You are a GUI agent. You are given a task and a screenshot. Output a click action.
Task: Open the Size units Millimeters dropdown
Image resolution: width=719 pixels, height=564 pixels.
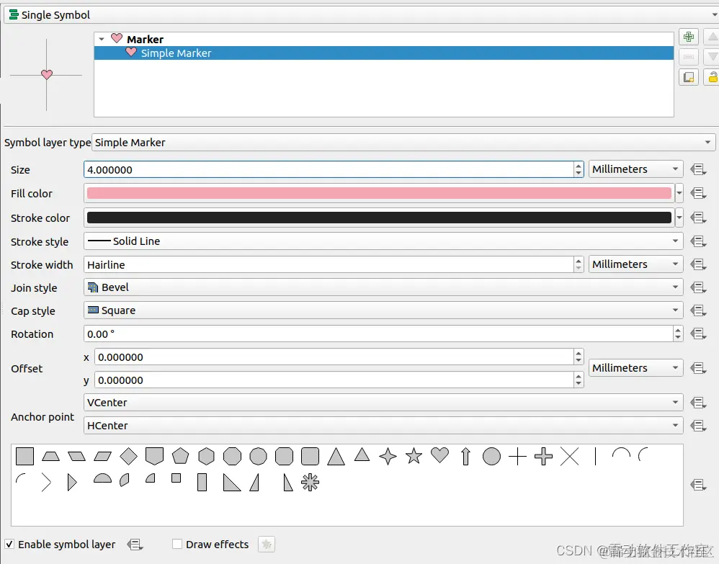(x=635, y=169)
